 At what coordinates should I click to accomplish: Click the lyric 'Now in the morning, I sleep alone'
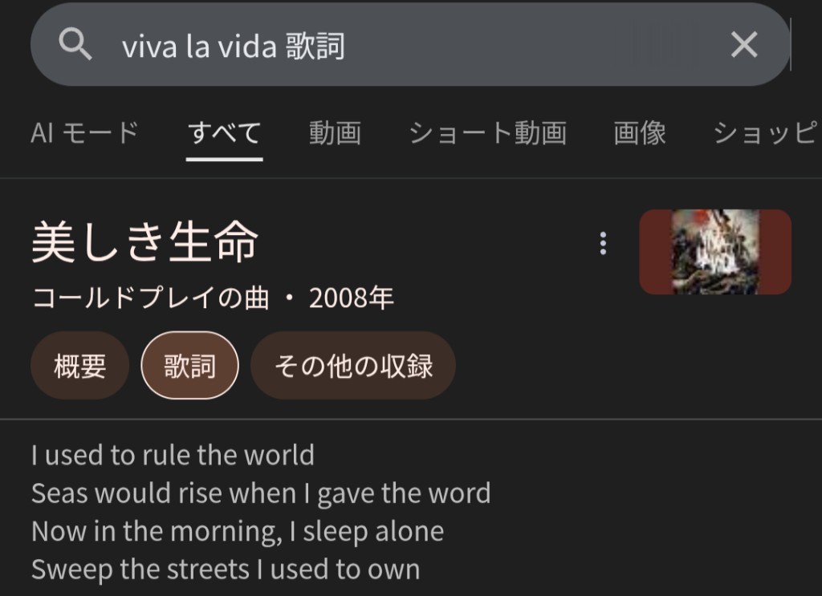point(238,531)
